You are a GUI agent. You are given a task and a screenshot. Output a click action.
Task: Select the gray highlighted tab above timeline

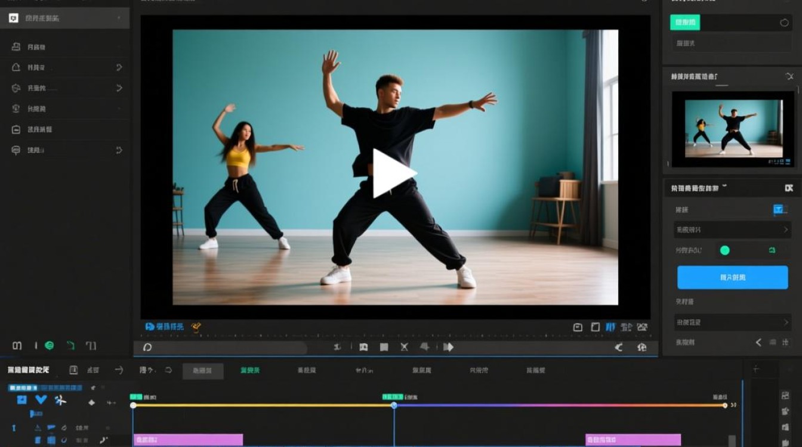click(203, 371)
